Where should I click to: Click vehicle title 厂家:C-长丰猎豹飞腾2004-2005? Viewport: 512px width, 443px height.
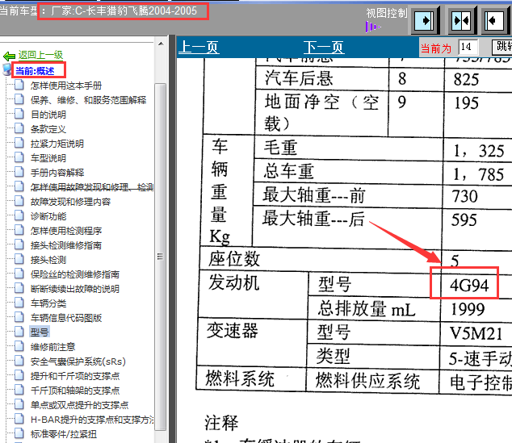click(124, 11)
